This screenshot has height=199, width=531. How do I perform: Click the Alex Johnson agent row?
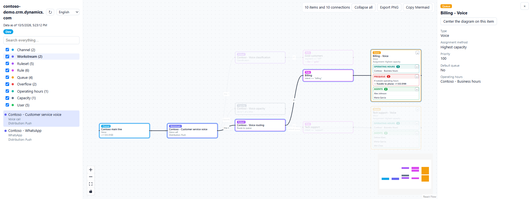(396, 93)
